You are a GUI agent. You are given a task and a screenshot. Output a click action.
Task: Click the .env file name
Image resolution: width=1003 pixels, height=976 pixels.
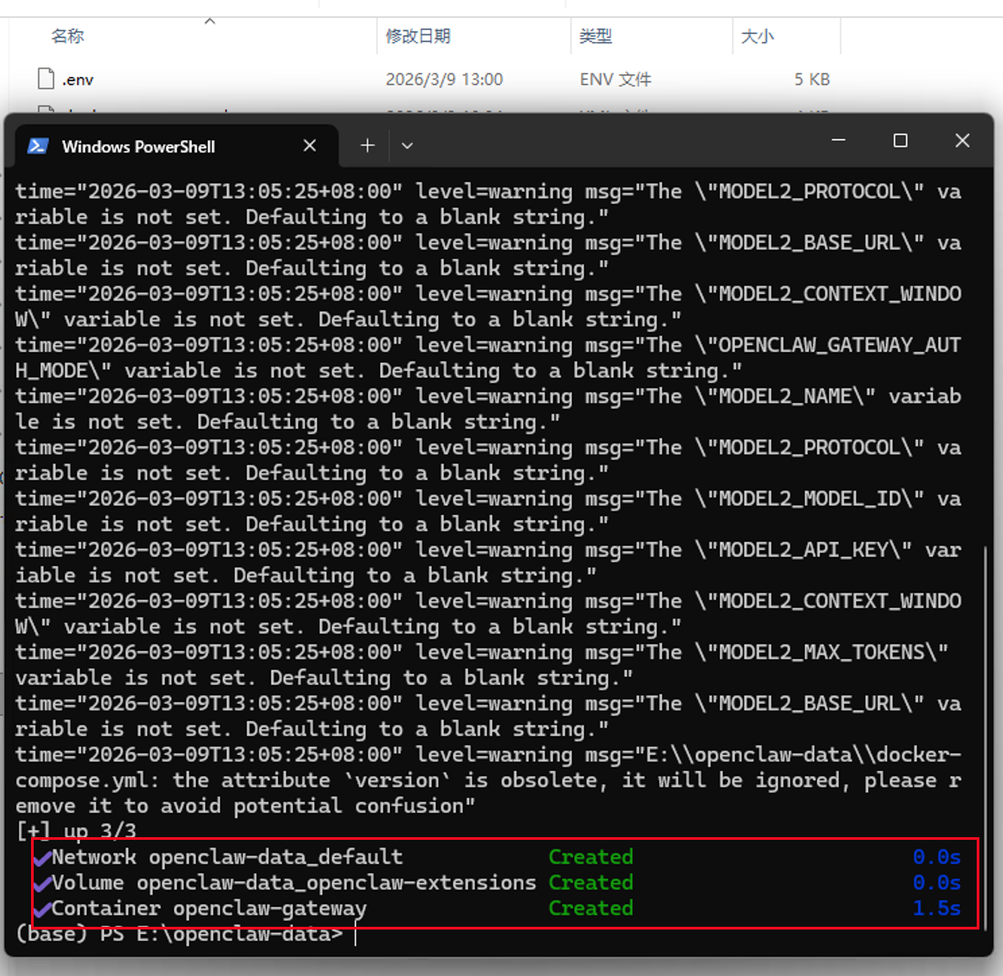click(x=78, y=80)
